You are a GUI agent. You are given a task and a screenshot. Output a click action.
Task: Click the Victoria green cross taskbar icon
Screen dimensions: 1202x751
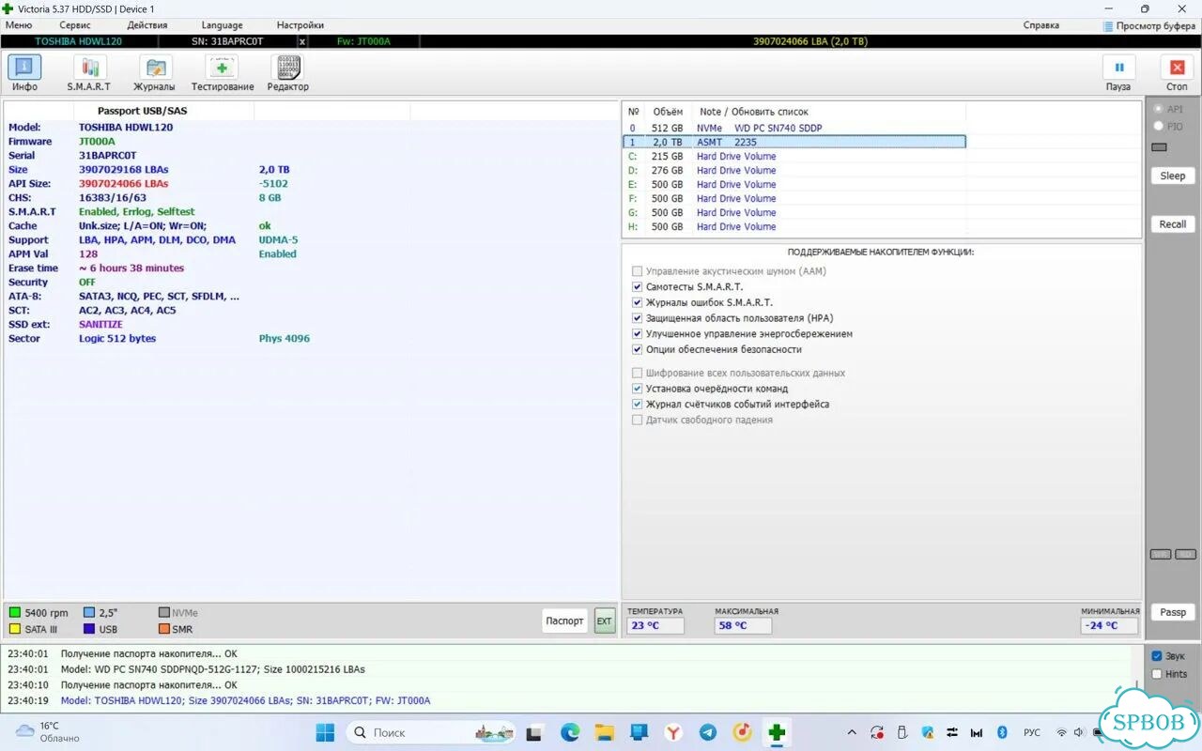(x=777, y=732)
